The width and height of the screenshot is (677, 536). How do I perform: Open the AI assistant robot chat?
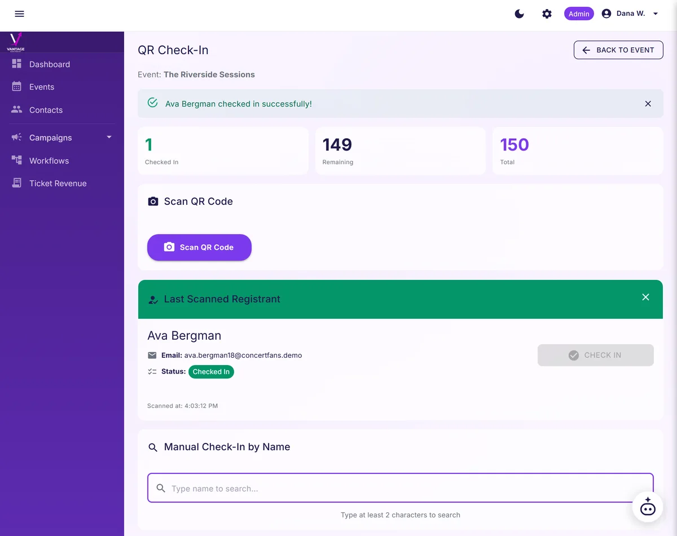pyautogui.click(x=648, y=507)
